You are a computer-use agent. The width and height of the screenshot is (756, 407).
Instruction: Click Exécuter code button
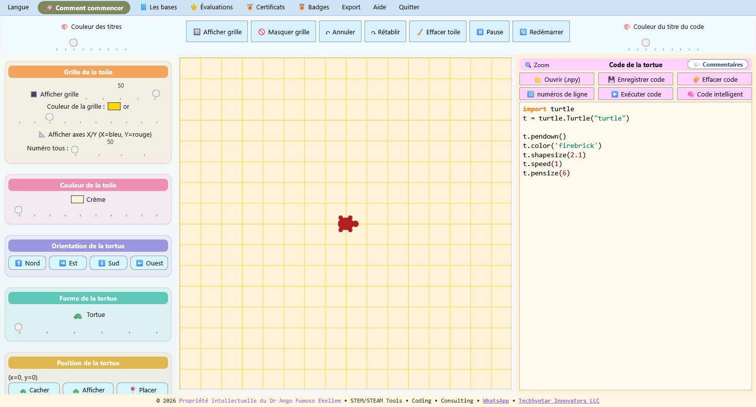pyautogui.click(x=635, y=94)
